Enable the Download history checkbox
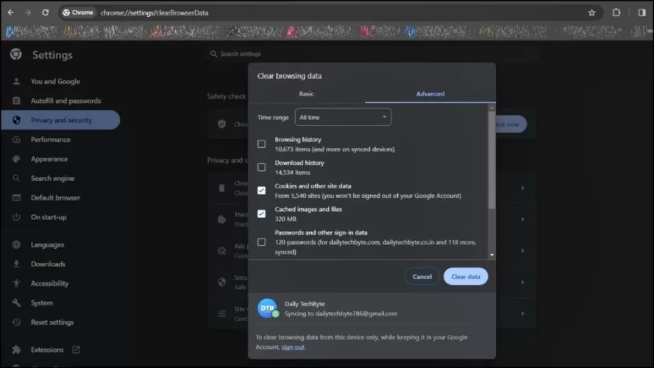654x368 pixels. point(261,167)
